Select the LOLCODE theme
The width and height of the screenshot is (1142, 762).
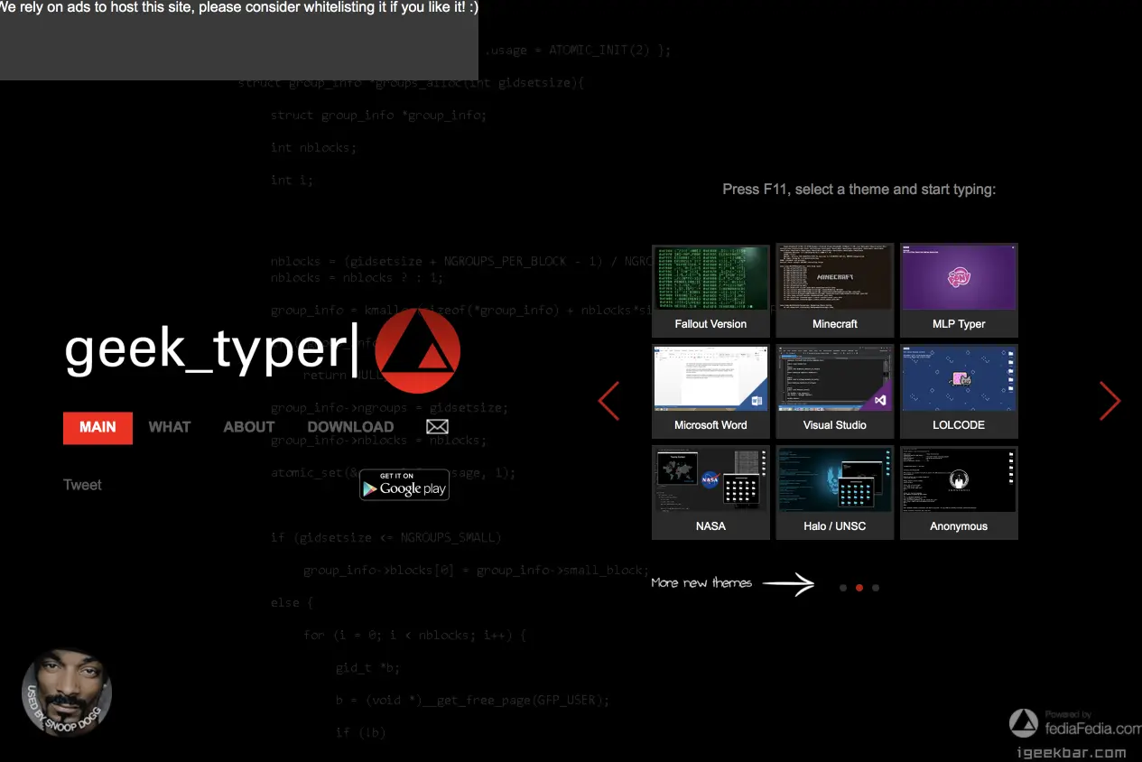pyautogui.click(x=959, y=392)
